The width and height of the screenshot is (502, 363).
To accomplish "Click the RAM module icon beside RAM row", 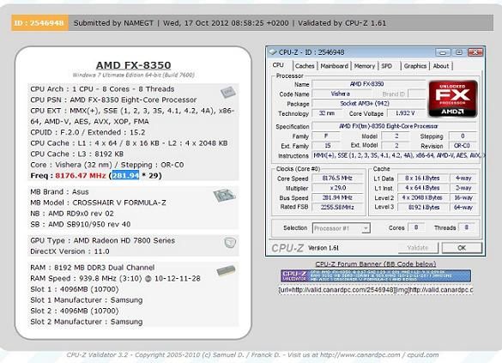I will click(226, 271).
